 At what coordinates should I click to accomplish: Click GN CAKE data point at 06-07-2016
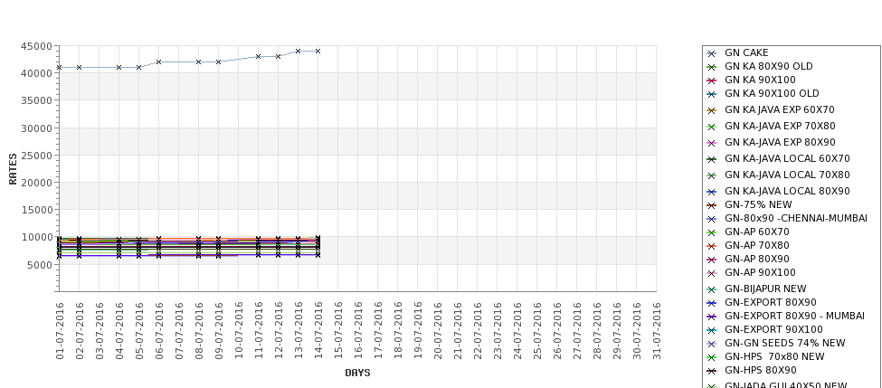pos(158,62)
